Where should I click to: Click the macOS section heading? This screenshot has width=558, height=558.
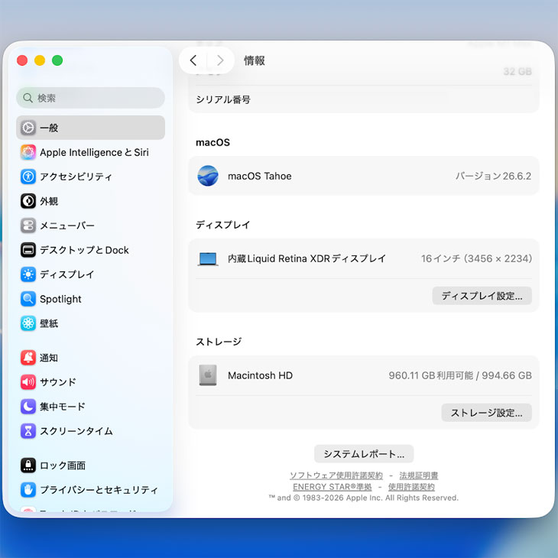(x=212, y=142)
